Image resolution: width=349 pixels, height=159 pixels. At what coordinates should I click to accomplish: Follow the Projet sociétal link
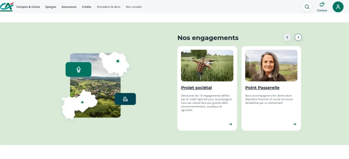click(x=196, y=88)
